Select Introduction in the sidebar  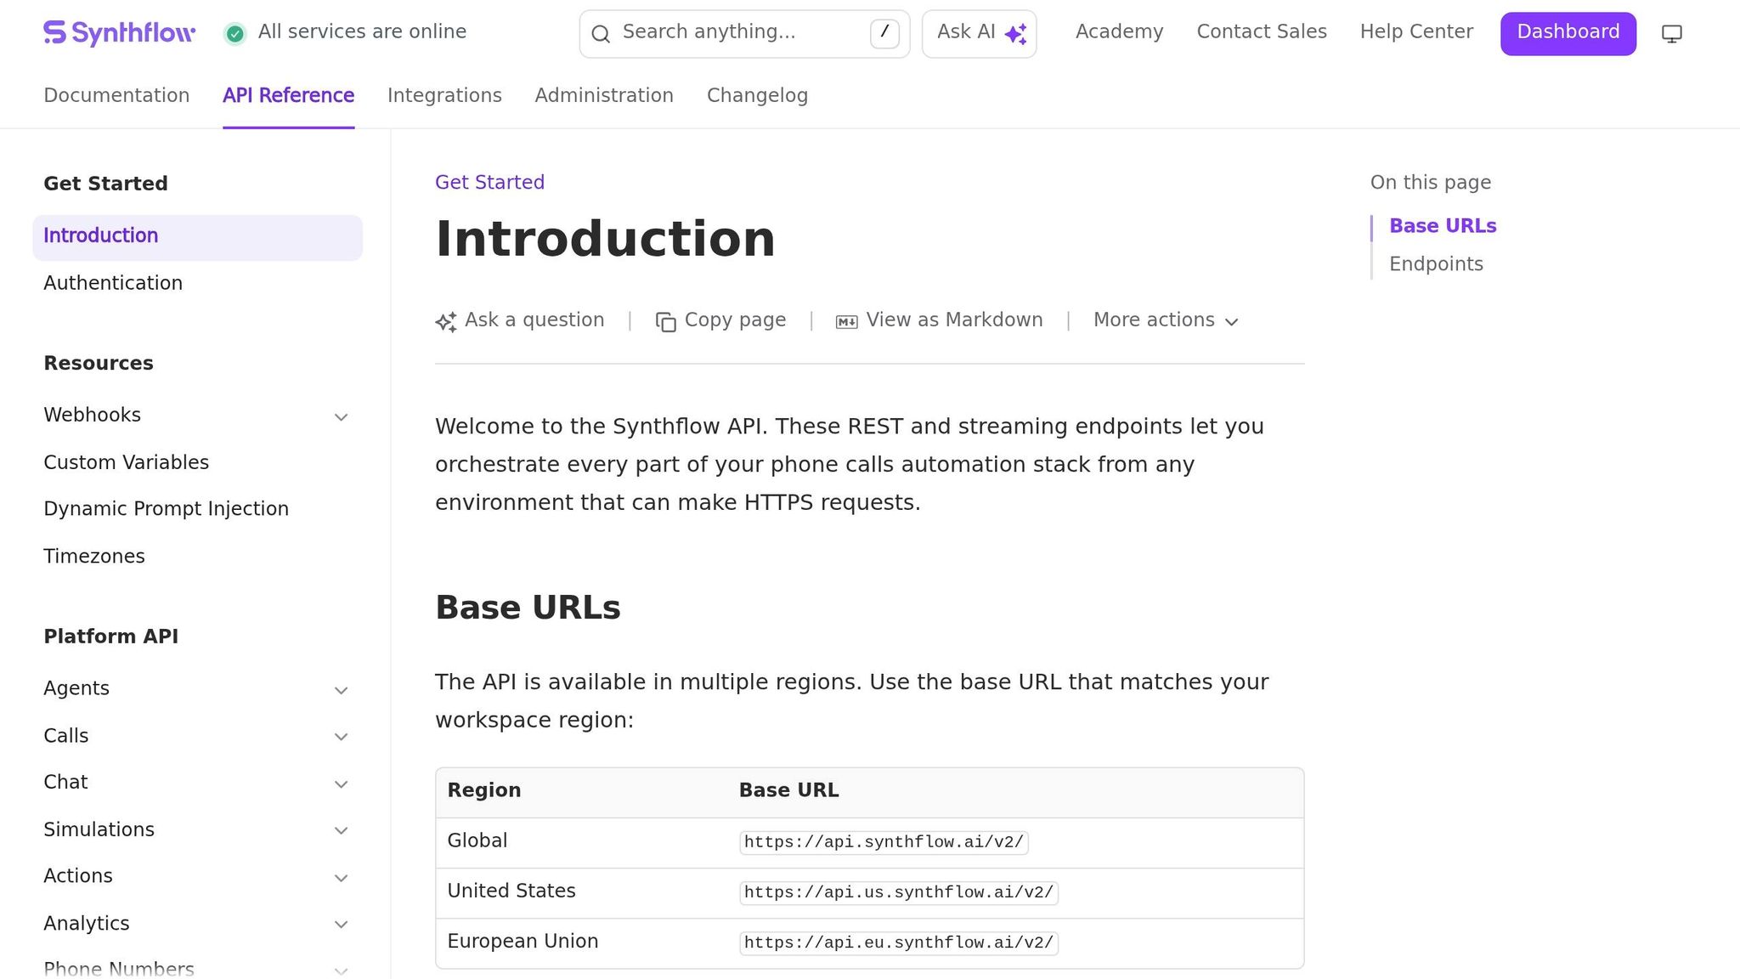[197, 237]
